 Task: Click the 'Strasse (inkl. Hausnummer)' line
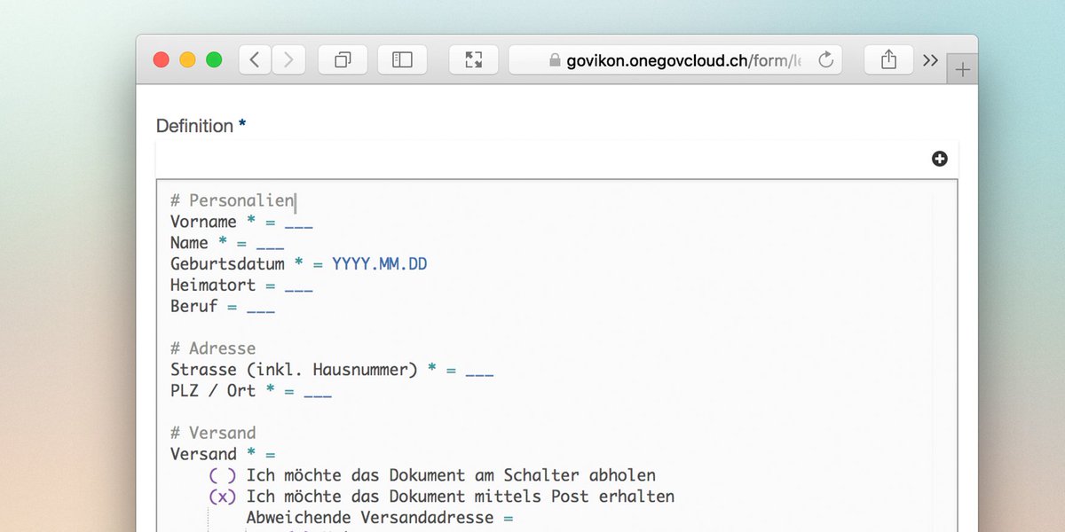click(x=332, y=370)
